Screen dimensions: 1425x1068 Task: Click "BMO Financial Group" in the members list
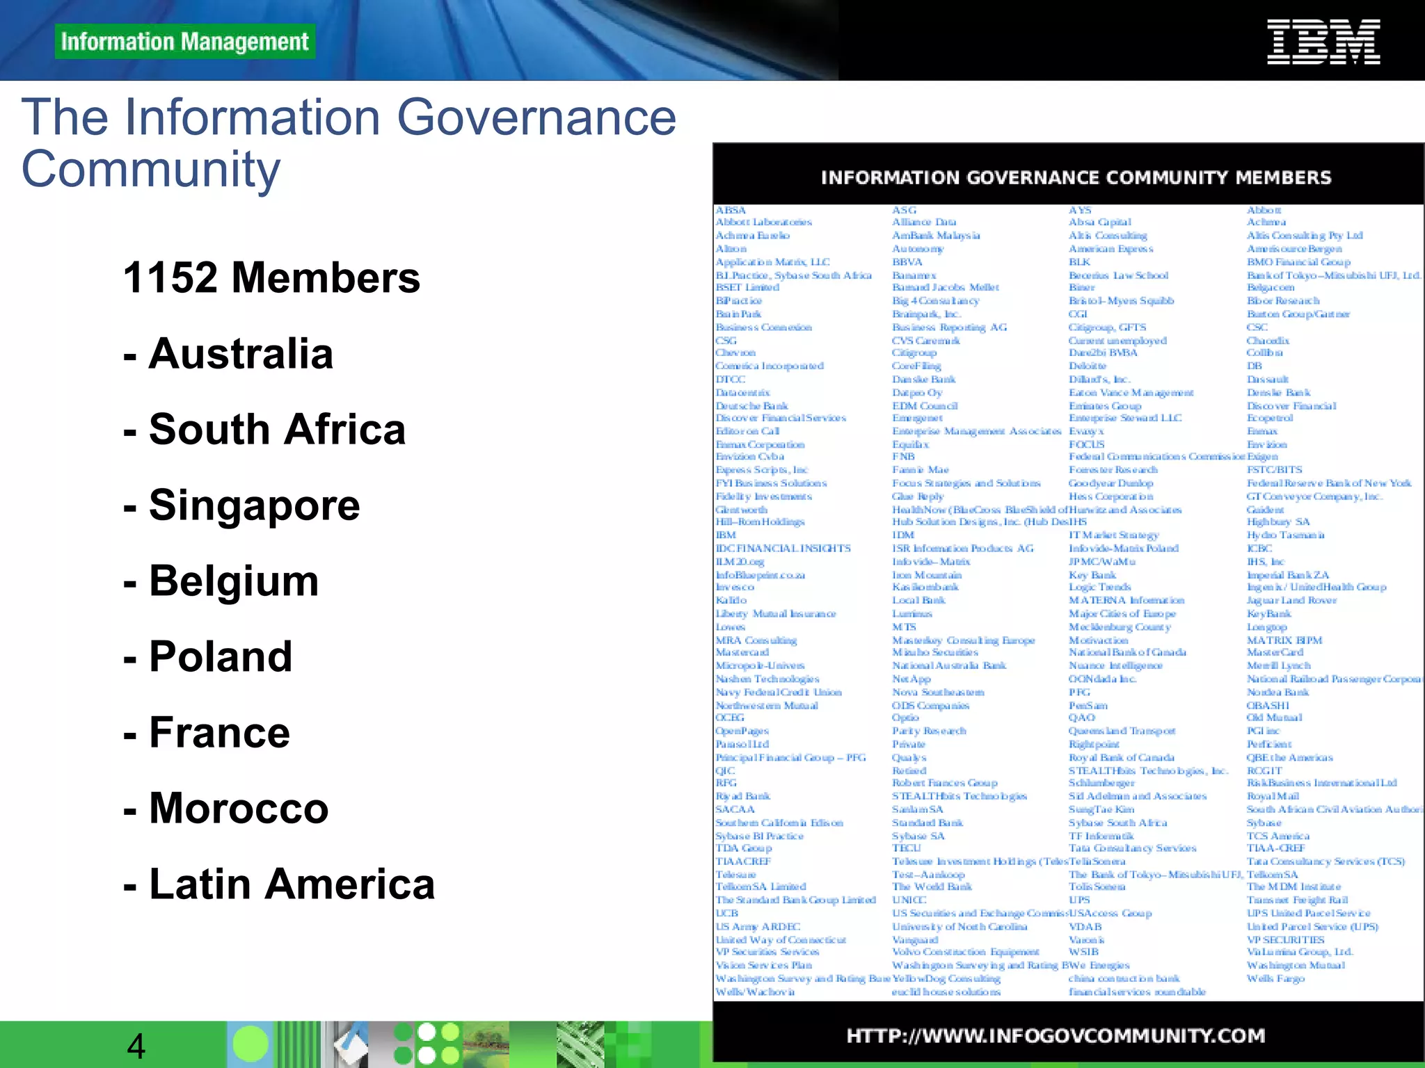[x=1298, y=262]
